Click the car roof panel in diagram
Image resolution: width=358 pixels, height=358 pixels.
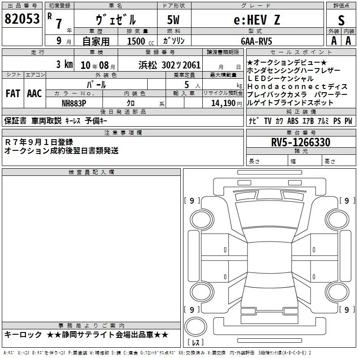point(269,258)
